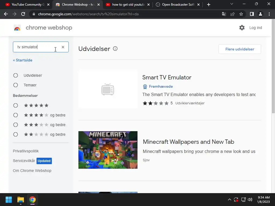This screenshot has height=206, width=275.
Task: Click Udviklerværktøjer category text
Action: coord(190,103)
